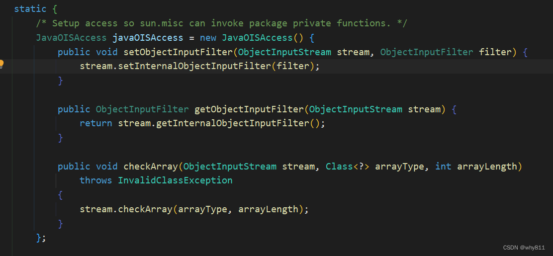Click the closing '};' at the bottom
Screen dimensions: 553x256
41,238
